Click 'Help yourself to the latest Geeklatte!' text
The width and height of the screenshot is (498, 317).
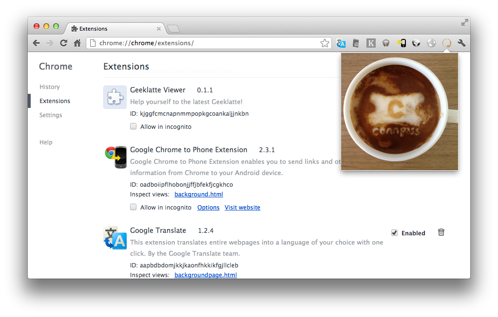pyautogui.click(x=187, y=102)
